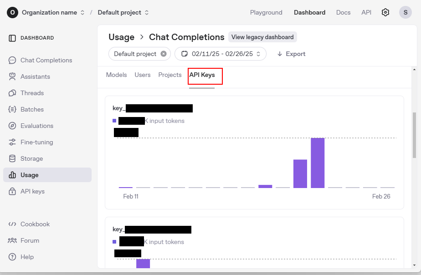Expand the Default project switcher in header

coord(147,12)
